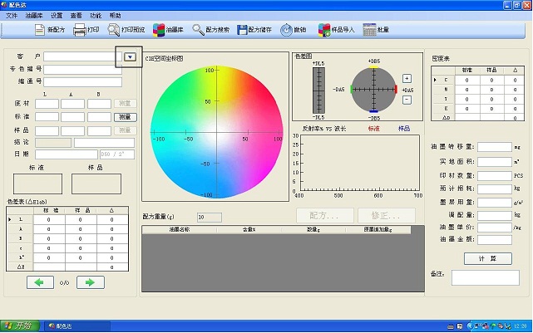The height and width of the screenshot is (333, 533).
Task: Open the 油墨库 menu in the menu bar
Action: 34,16
